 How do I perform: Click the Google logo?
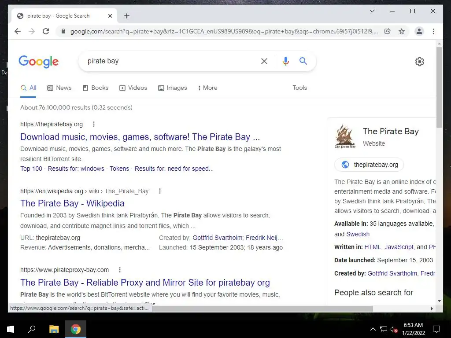[x=39, y=62]
